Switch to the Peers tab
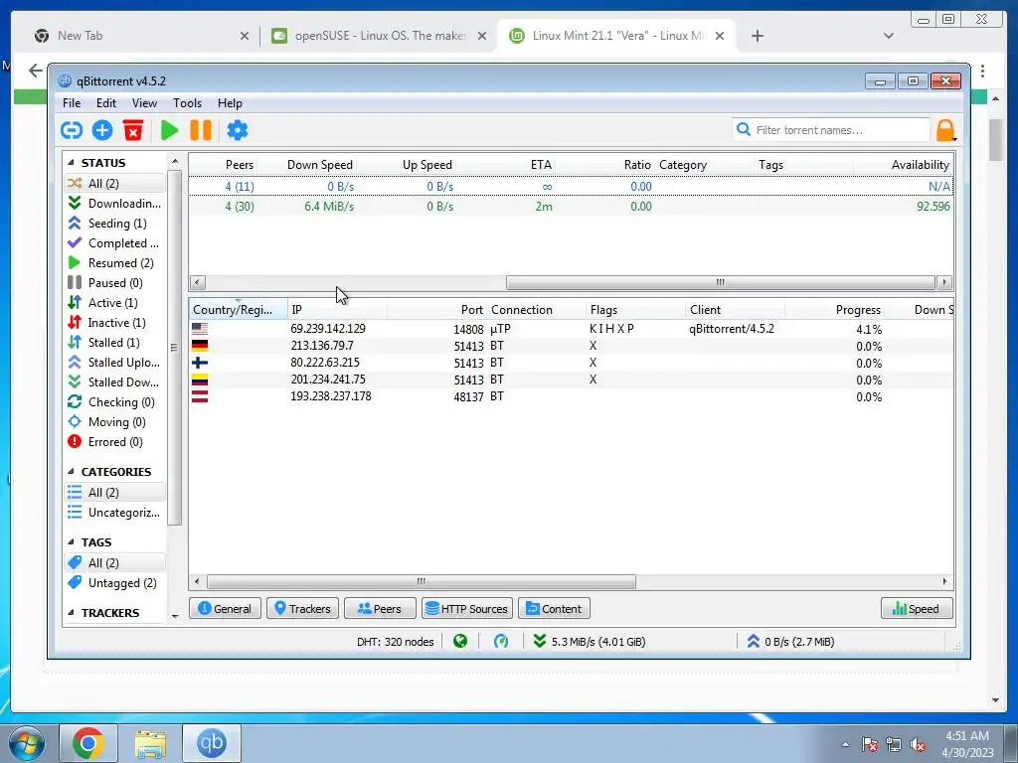This screenshot has height=763, width=1018. click(380, 609)
